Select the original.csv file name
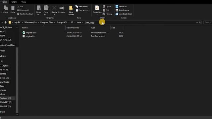Viewport: 212px width, 119px height. tap(31, 32)
